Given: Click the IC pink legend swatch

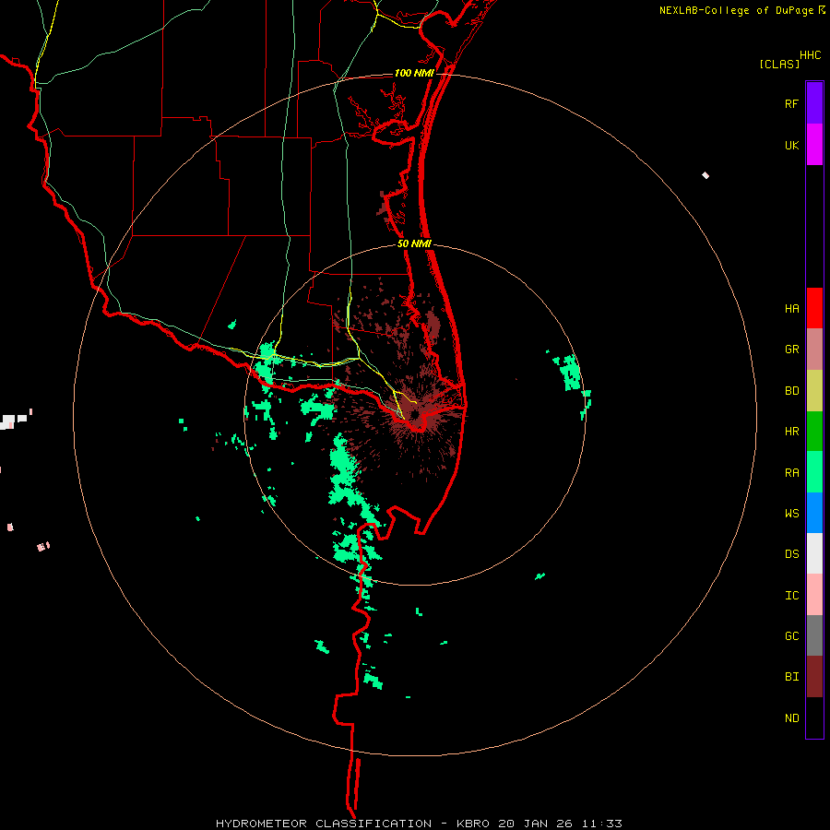Looking at the screenshot, I should [x=814, y=595].
